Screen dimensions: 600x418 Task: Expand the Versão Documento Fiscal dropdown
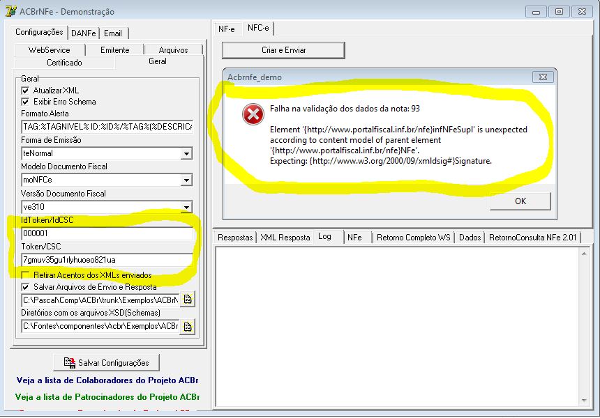pos(186,207)
